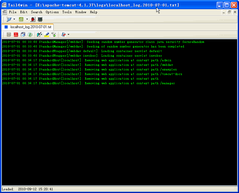Expand the window arrangement dropdown arrow
The height and width of the screenshot is (193, 239).
pos(27,19)
